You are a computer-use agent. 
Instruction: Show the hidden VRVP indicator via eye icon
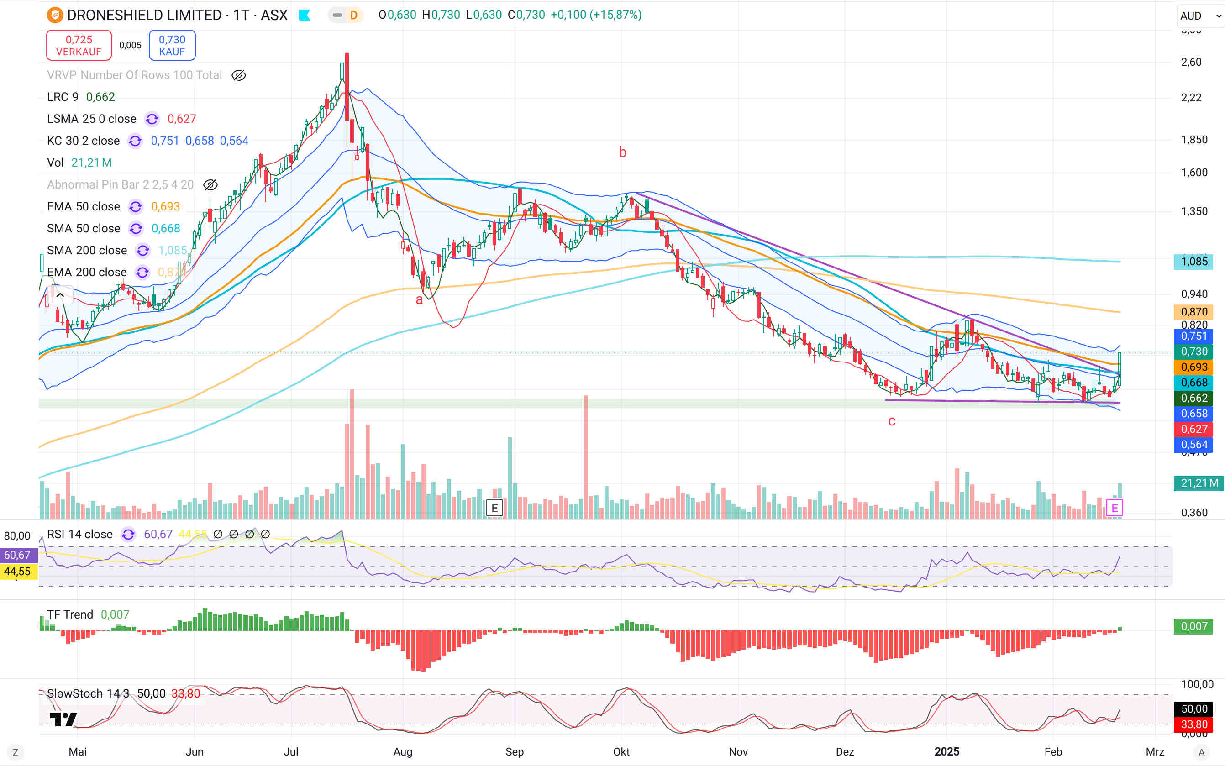(x=239, y=75)
